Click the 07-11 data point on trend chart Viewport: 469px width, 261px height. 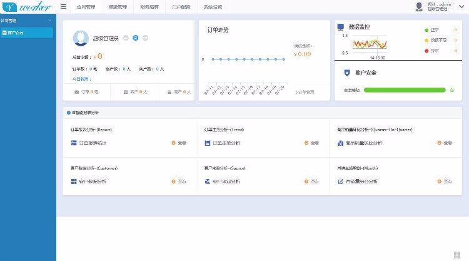[213, 59]
